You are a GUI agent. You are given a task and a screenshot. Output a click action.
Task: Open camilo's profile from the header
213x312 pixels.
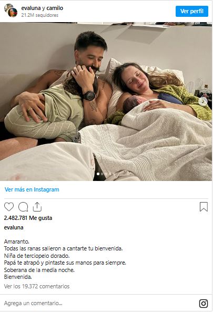(55, 8)
